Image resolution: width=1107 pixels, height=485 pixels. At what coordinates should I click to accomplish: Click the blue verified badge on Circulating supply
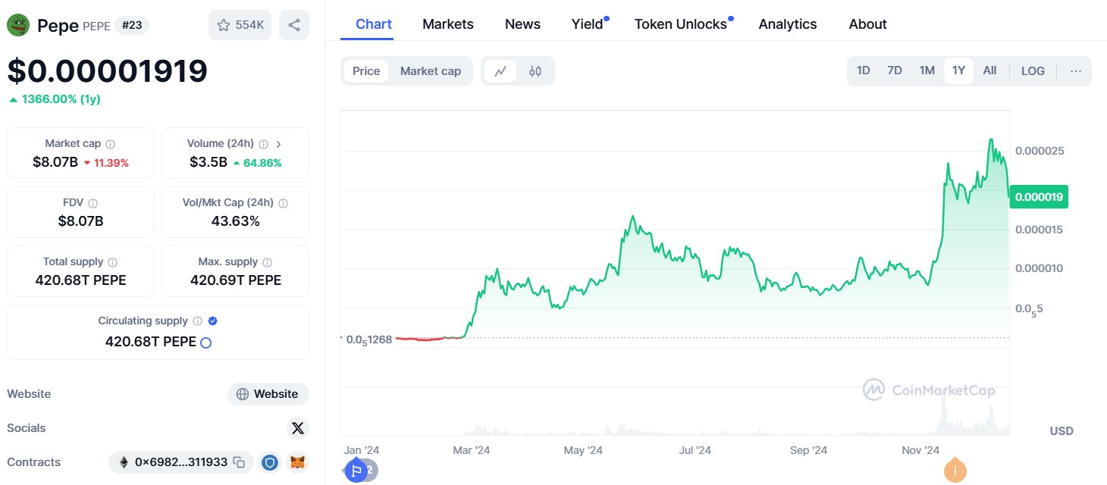[213, 321]
